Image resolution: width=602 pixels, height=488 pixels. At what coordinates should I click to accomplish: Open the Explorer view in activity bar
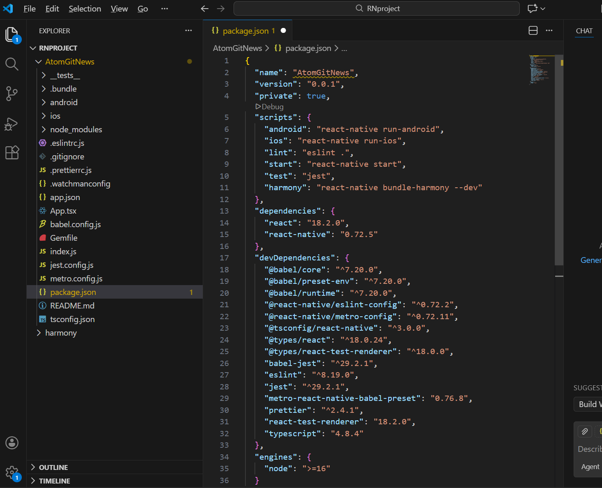[x=12, y=35]
